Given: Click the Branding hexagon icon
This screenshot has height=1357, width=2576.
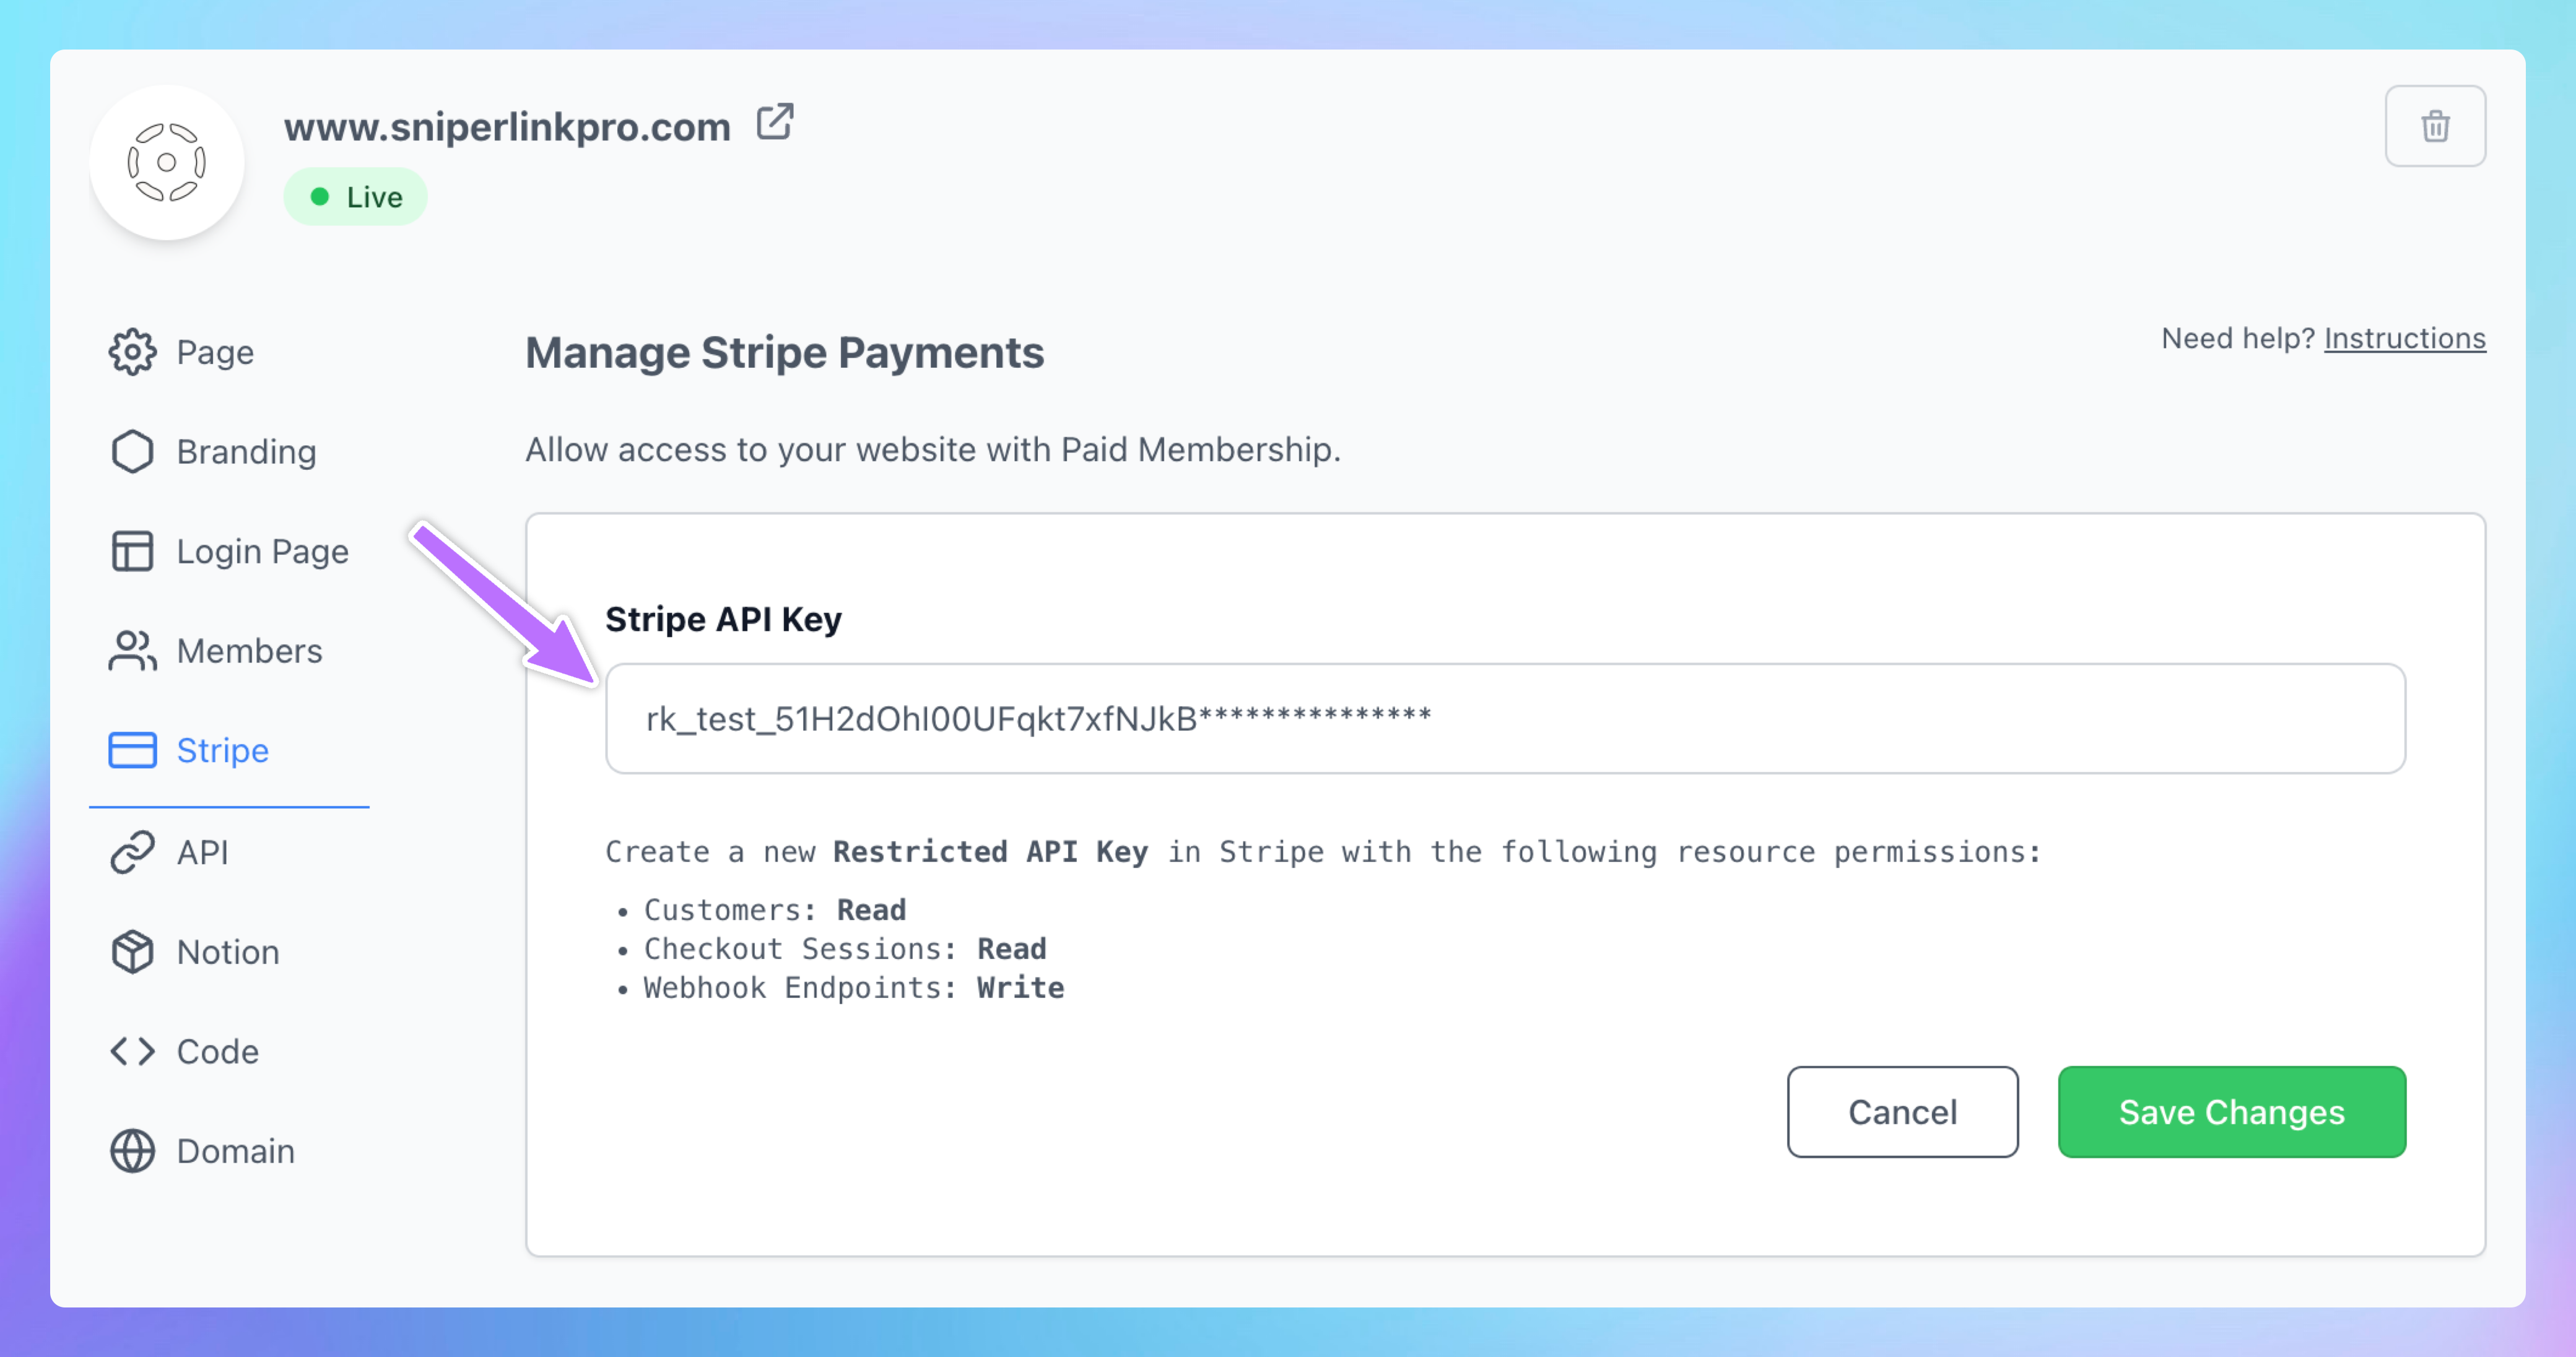Looking at the screenshot, I should coord(132,452).
